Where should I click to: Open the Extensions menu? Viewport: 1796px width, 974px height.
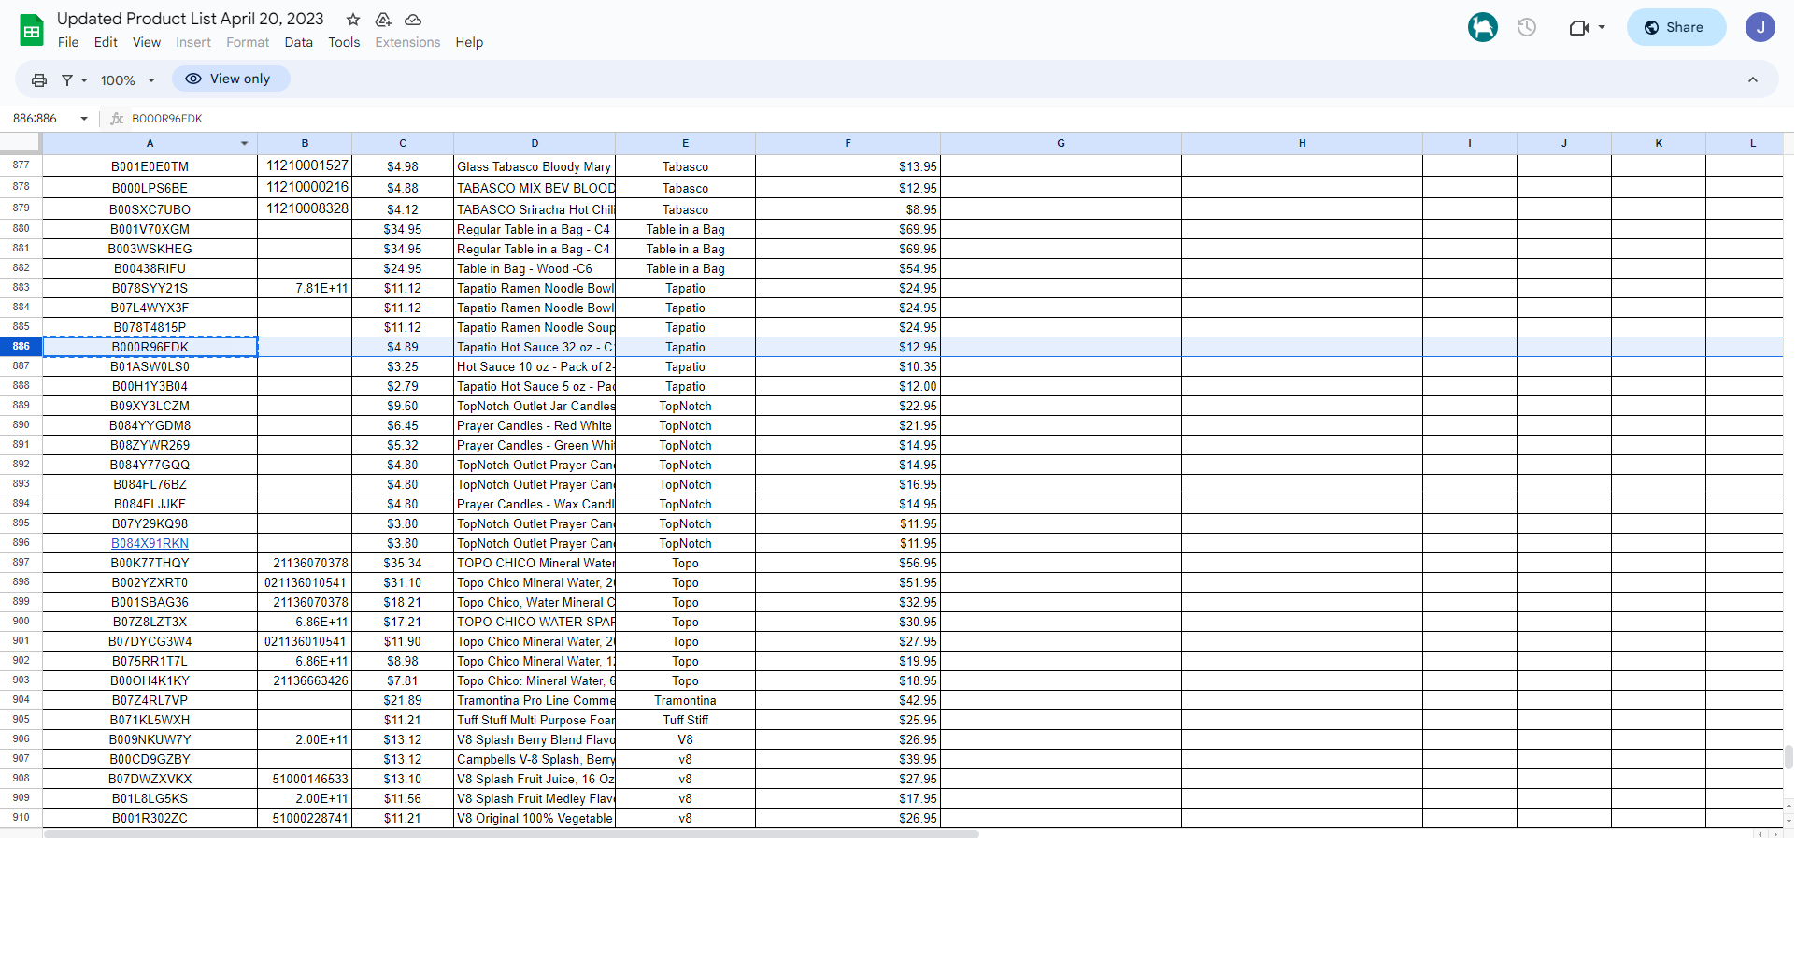coord(407,42)
